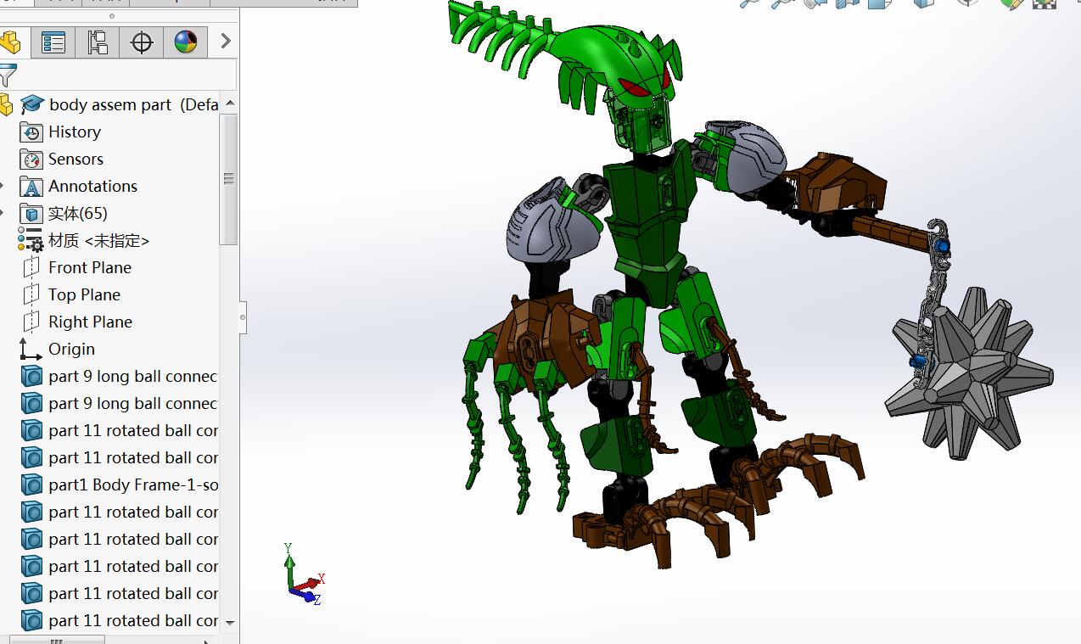Click the Sensors gauge icon
The image size is (1081, 644).
(x=31, y=160)
